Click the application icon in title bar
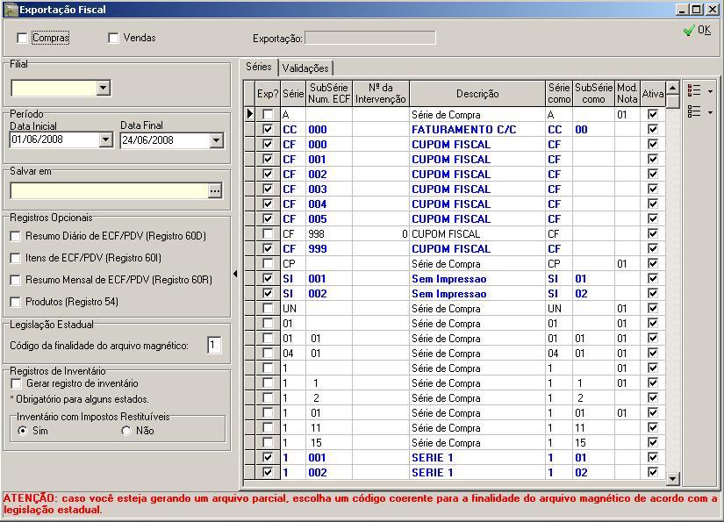Viewport: 724px width, 522px height. click(11, 10)
